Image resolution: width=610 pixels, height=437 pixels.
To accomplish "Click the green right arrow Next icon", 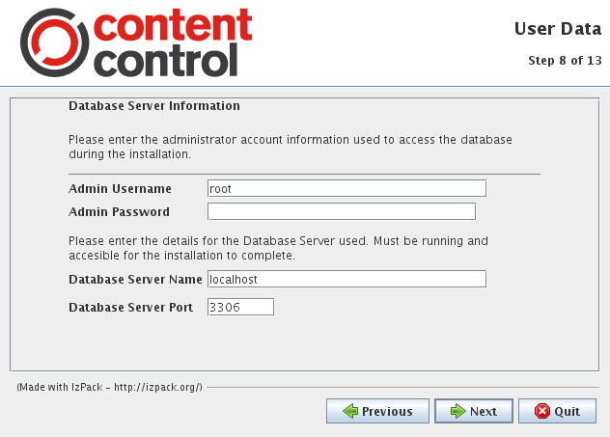I will point(457,411).
